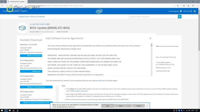Open reading view icon in address bar

pyautogui.click(x=174, y=6)
